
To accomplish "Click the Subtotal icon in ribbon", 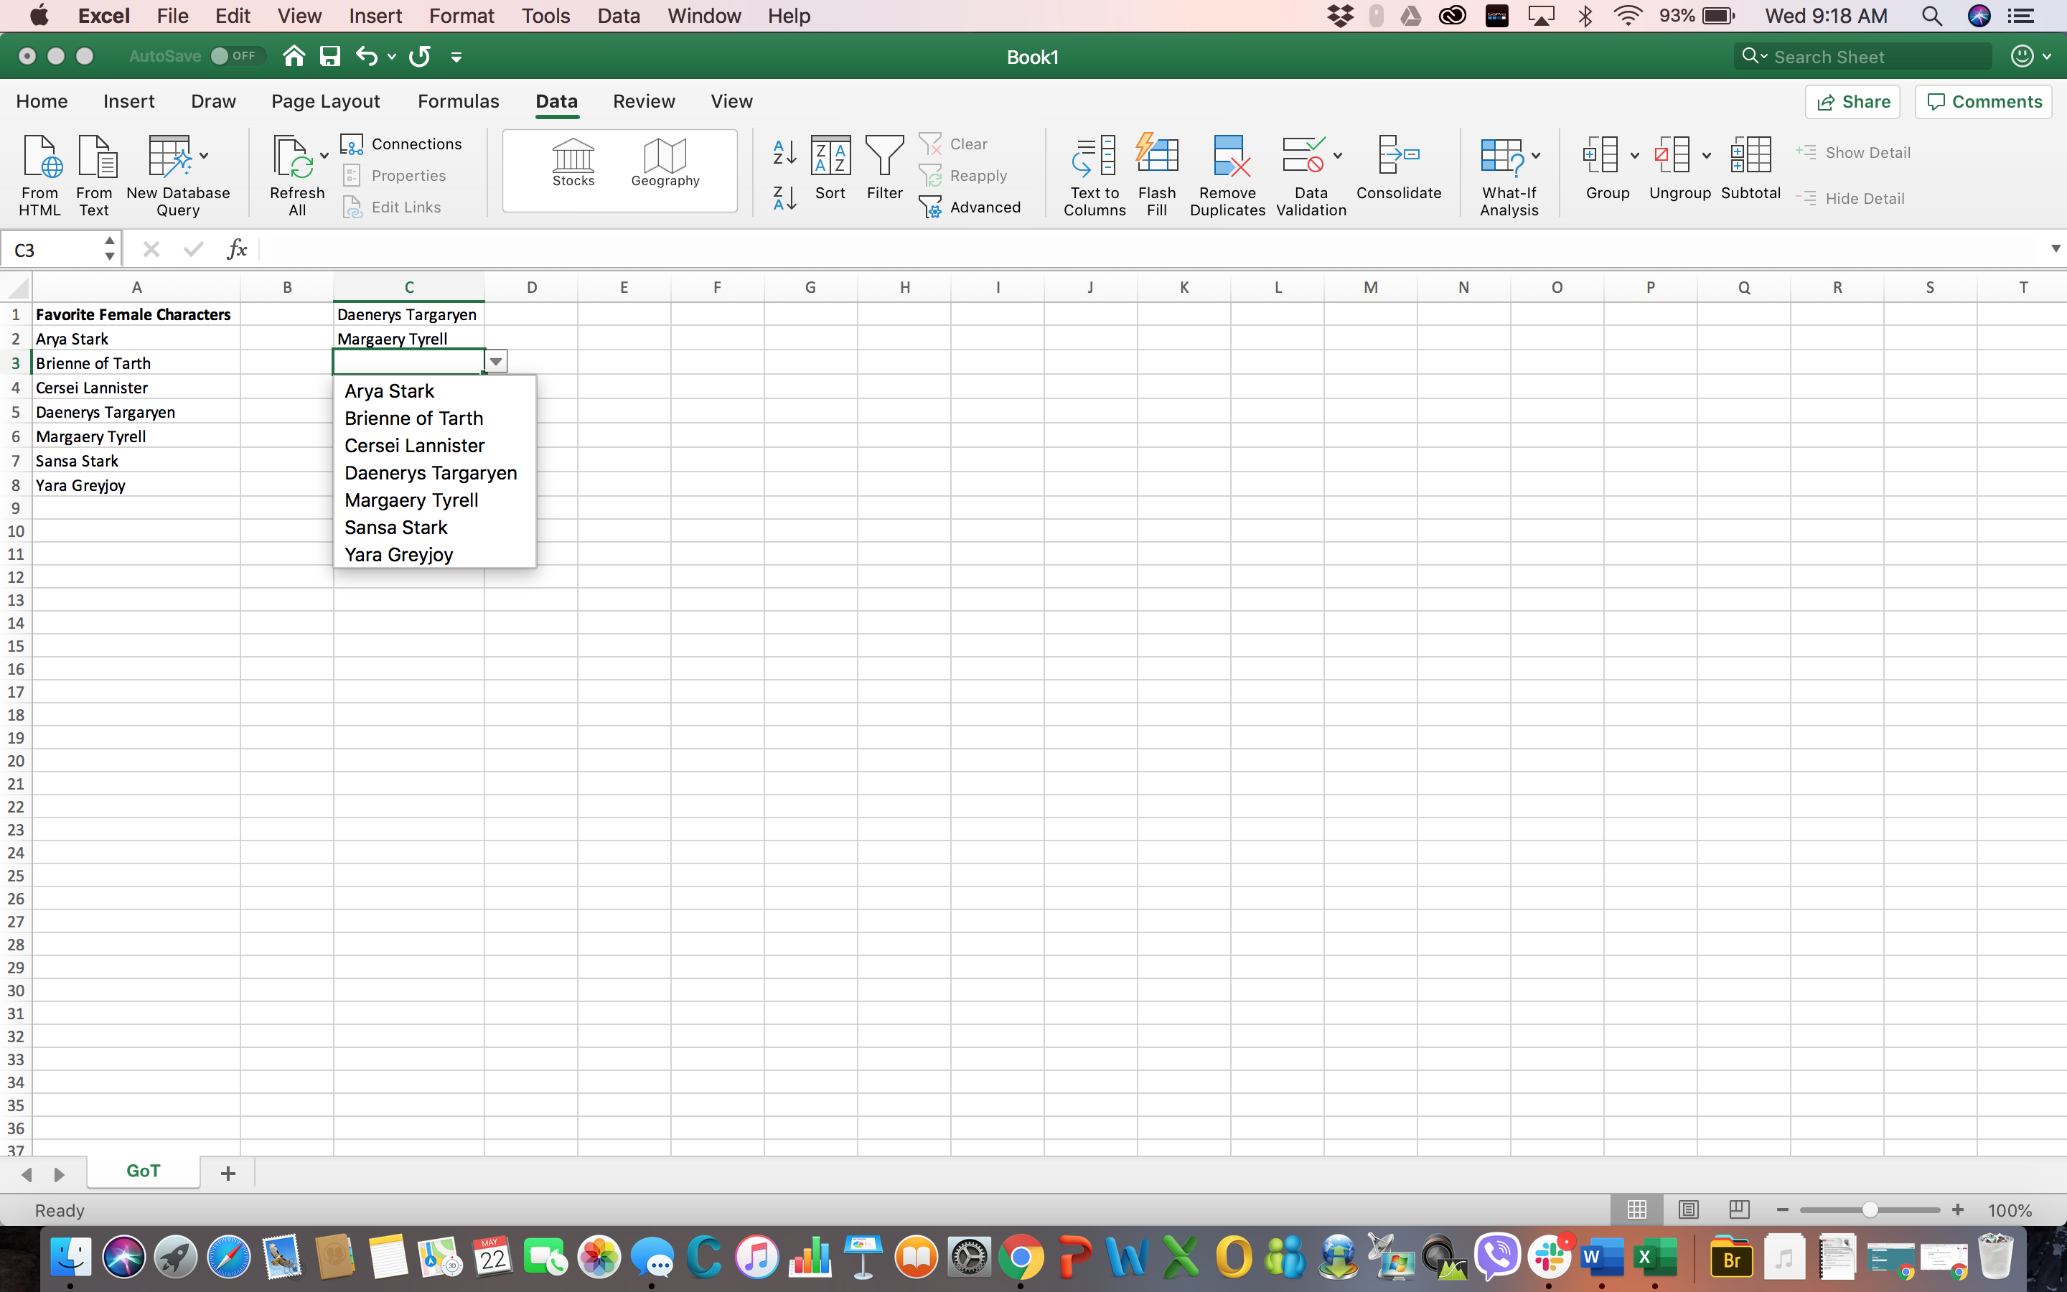I will 1750,165.
